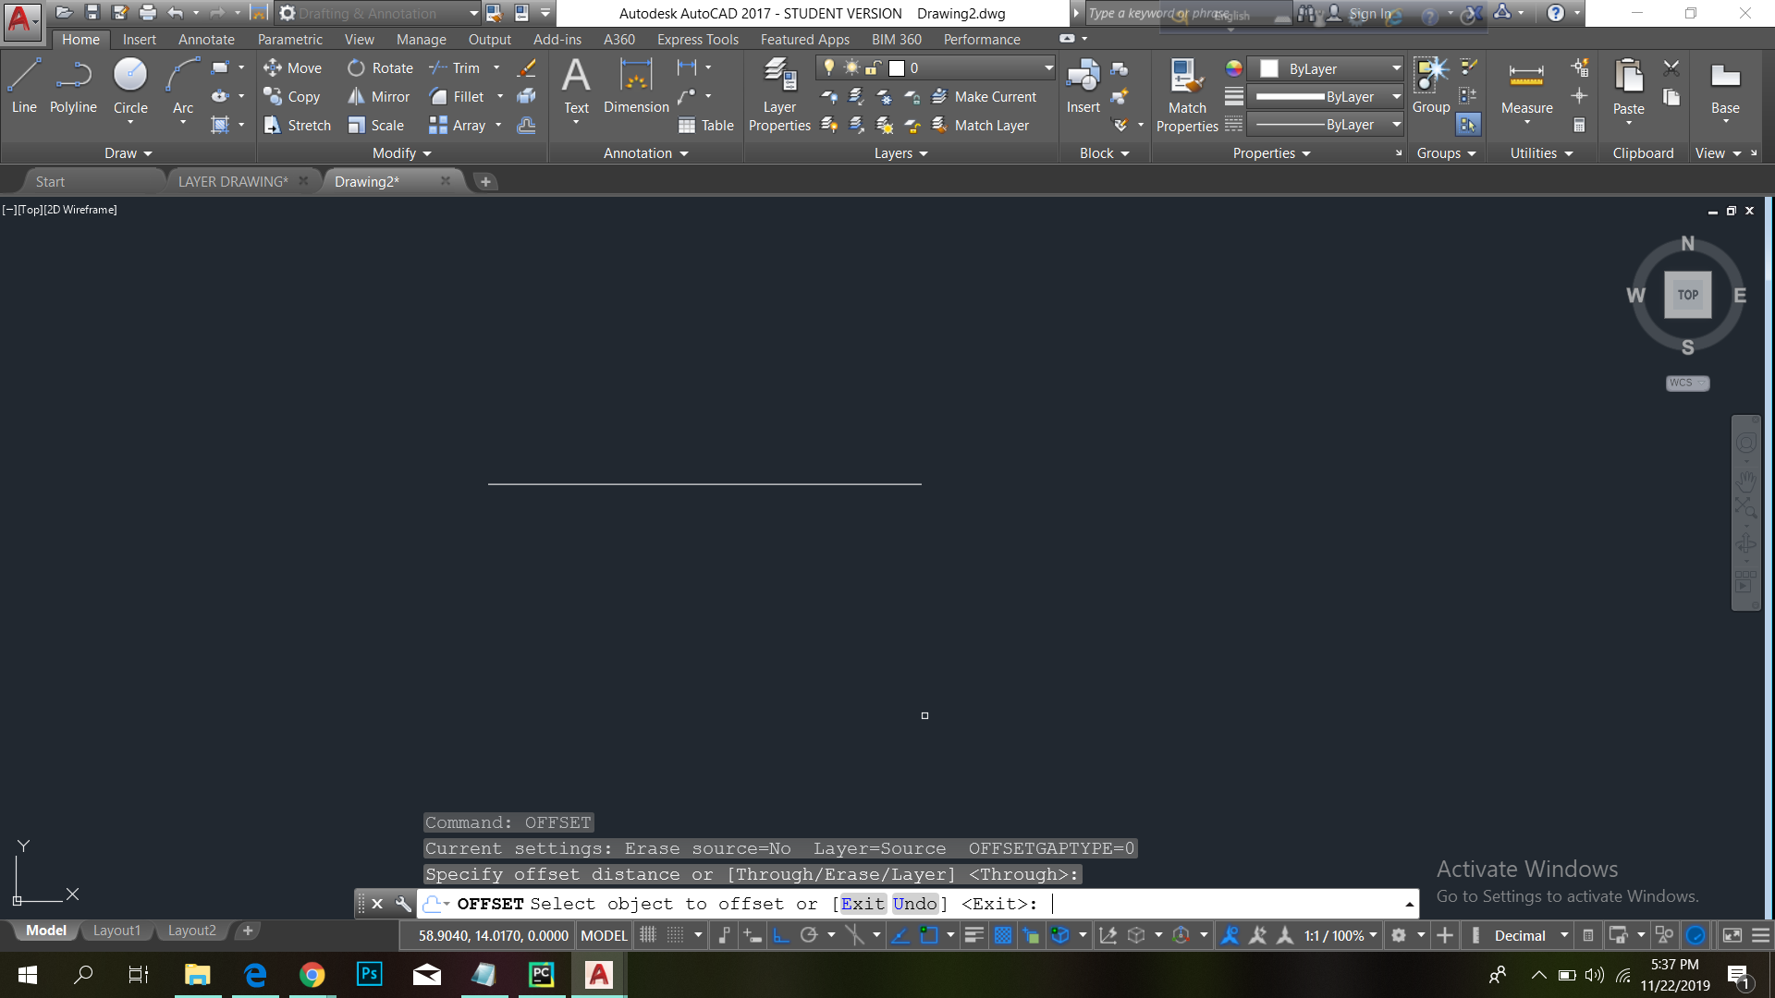
Task: Open the Annotate ribbon tab
Action: pyautogui.click(x=206, y=39)
